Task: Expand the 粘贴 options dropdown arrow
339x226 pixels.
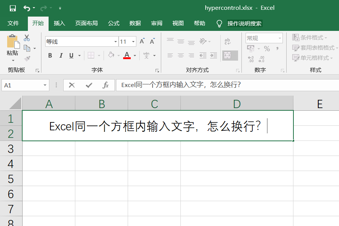Action: click(13, 60)
